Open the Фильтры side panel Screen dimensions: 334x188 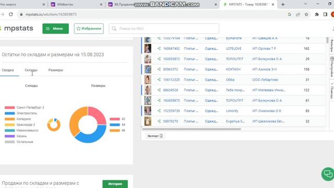[332, 45]
